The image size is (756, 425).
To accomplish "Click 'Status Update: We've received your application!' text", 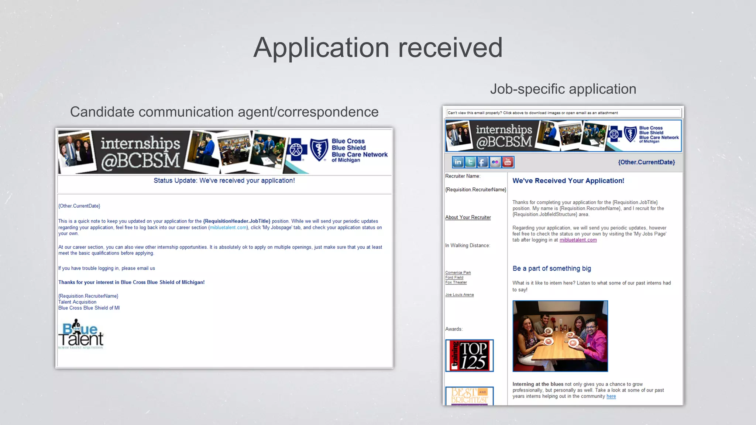I will click(224, 181).
